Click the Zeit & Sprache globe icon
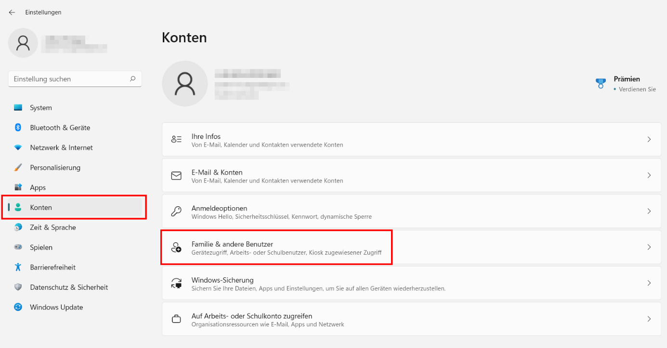 18,227
